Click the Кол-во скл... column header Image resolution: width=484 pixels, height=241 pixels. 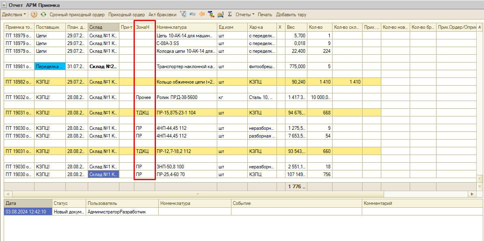(347, 28)
